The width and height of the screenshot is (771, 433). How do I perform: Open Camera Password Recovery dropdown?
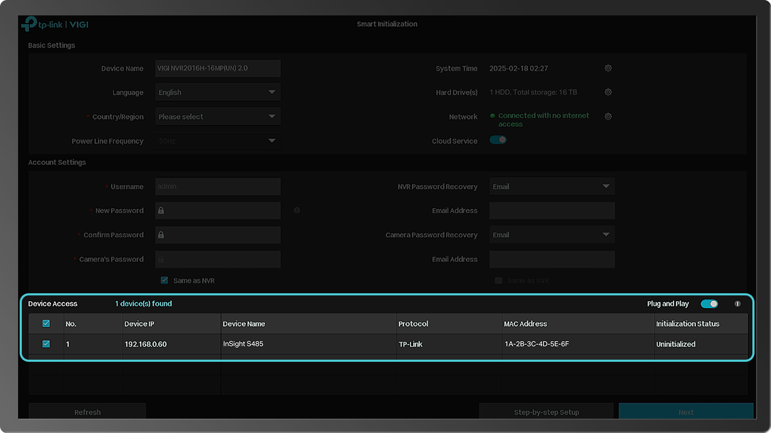[x=552, y=235]
